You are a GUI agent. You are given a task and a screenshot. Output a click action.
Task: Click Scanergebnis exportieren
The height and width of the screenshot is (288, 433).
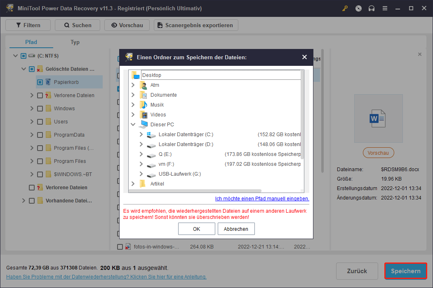coord(196,25)
